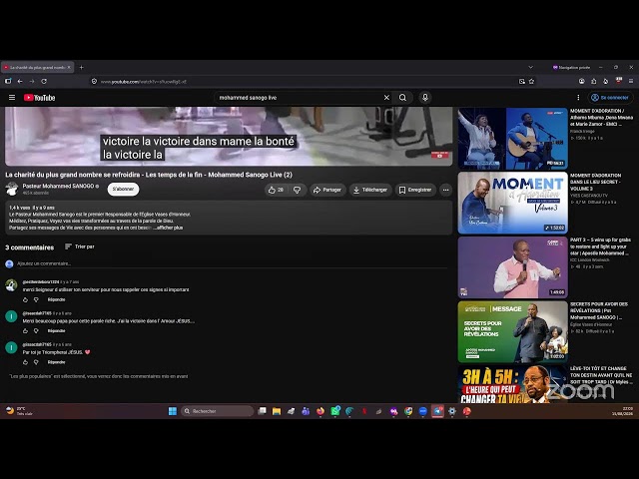
Task: Start voice search with the microphone
Action: 425,98
